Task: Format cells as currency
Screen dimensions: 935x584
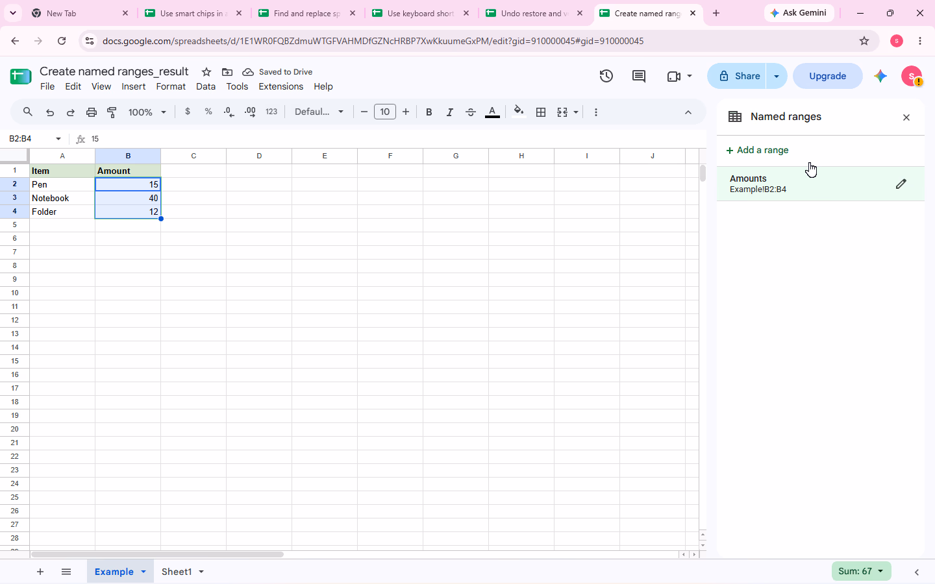Action: (188, 112)
